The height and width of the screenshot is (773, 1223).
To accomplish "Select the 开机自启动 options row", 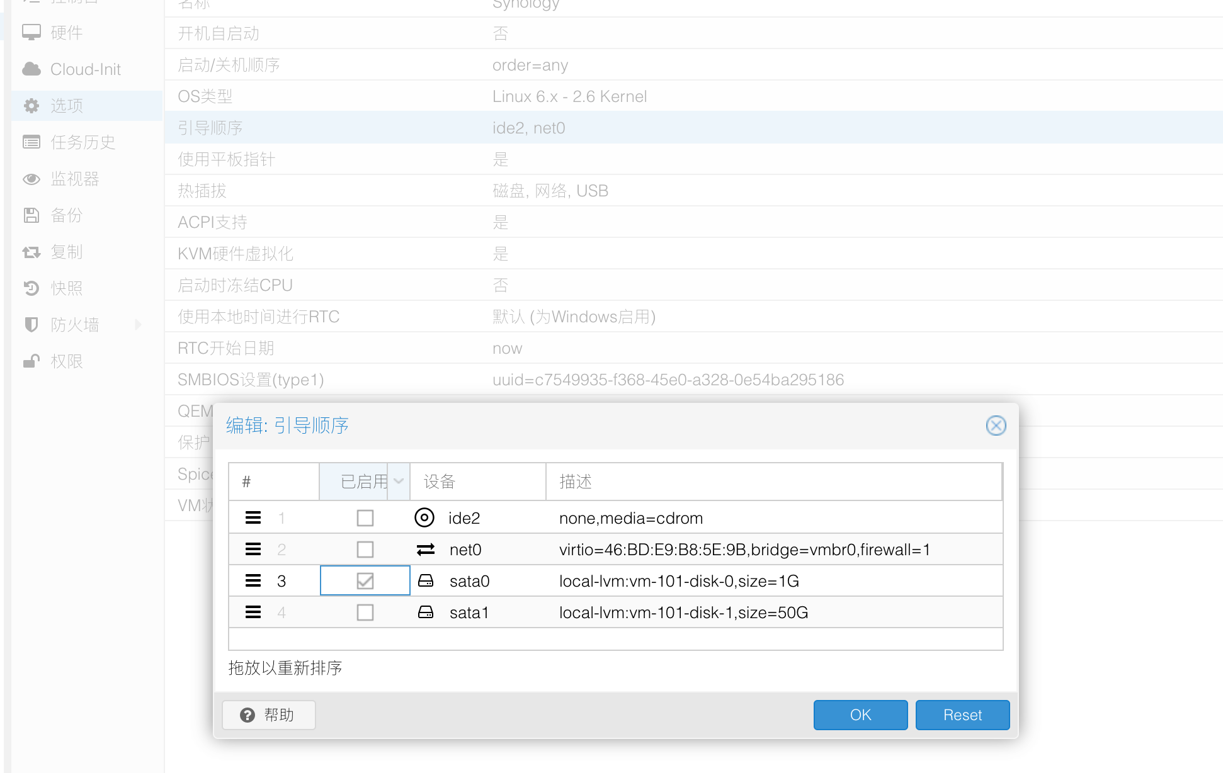I will (x=693, y=33).
